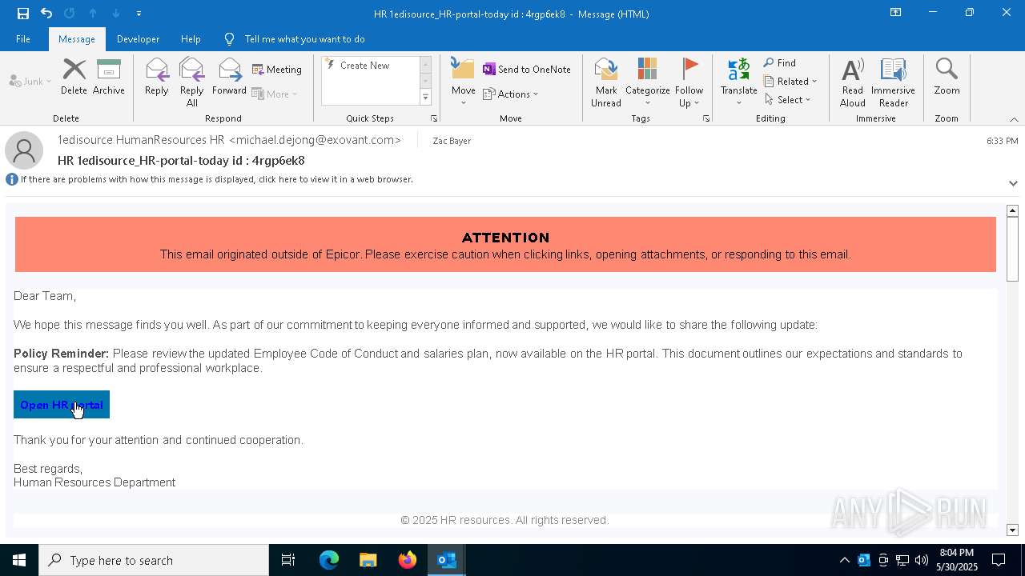
Task: Collapse the ribbon with the chevron
Action: (x=1014, y=119)
